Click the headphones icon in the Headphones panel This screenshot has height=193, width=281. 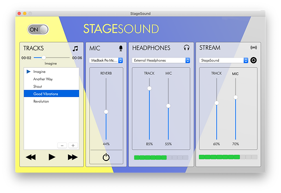pos(187,48)
